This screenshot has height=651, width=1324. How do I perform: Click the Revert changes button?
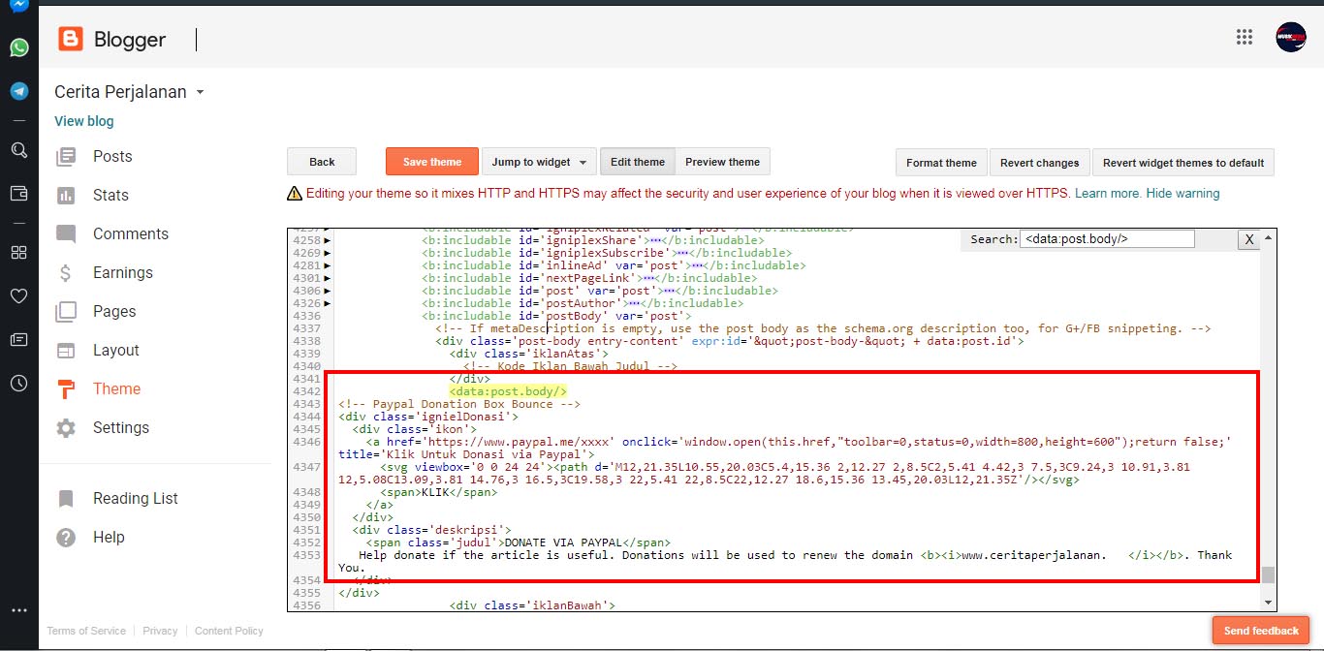point(1039,163)
